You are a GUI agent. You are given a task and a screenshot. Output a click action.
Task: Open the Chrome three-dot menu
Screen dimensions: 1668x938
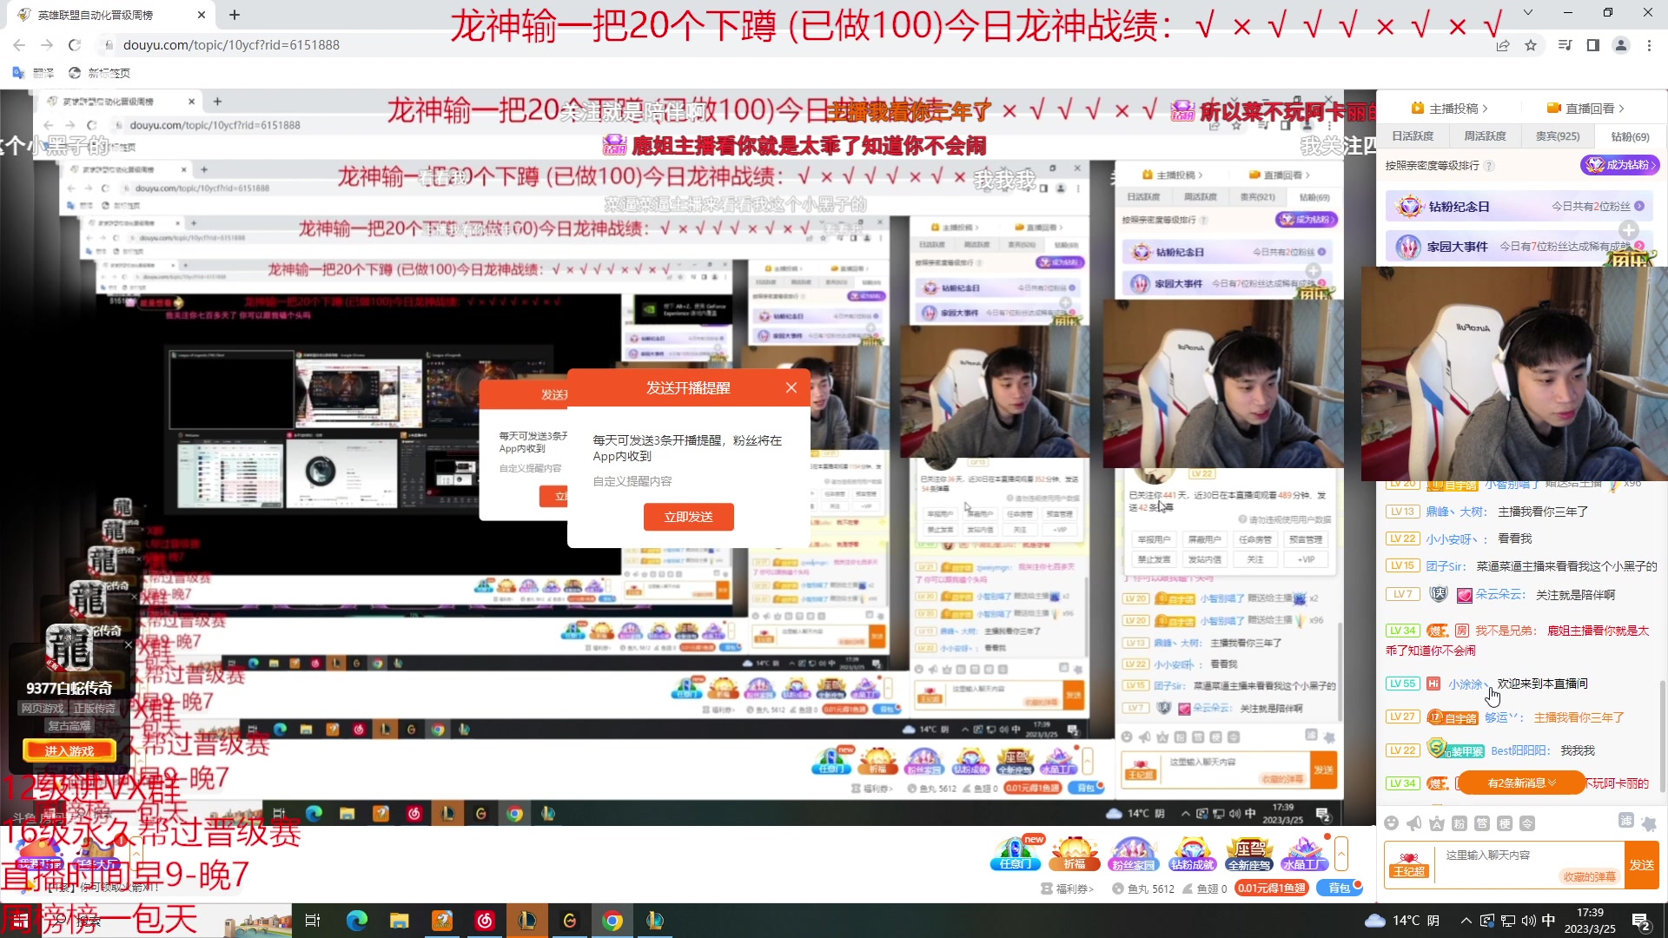[1649, 45]
